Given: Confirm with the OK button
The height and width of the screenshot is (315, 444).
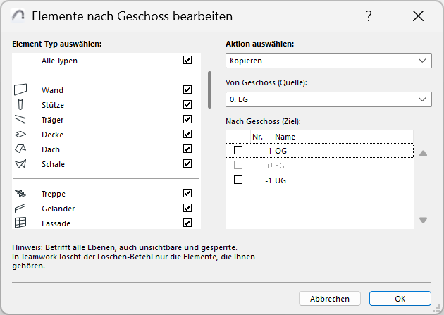Looking at the screenshot, I should [400, 298].
